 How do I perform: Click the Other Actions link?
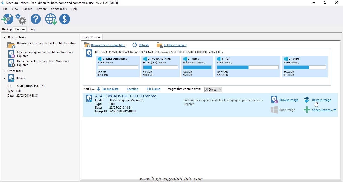(x=322, y=110)
